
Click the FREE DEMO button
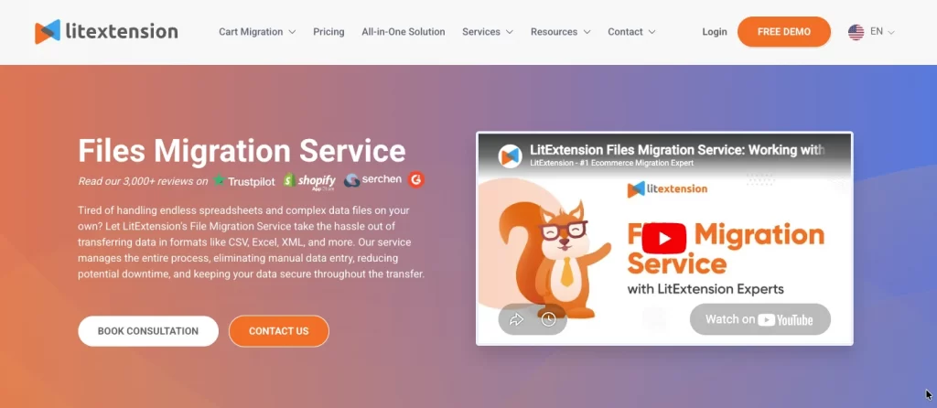pyautogui.click(x=783, y=32)
